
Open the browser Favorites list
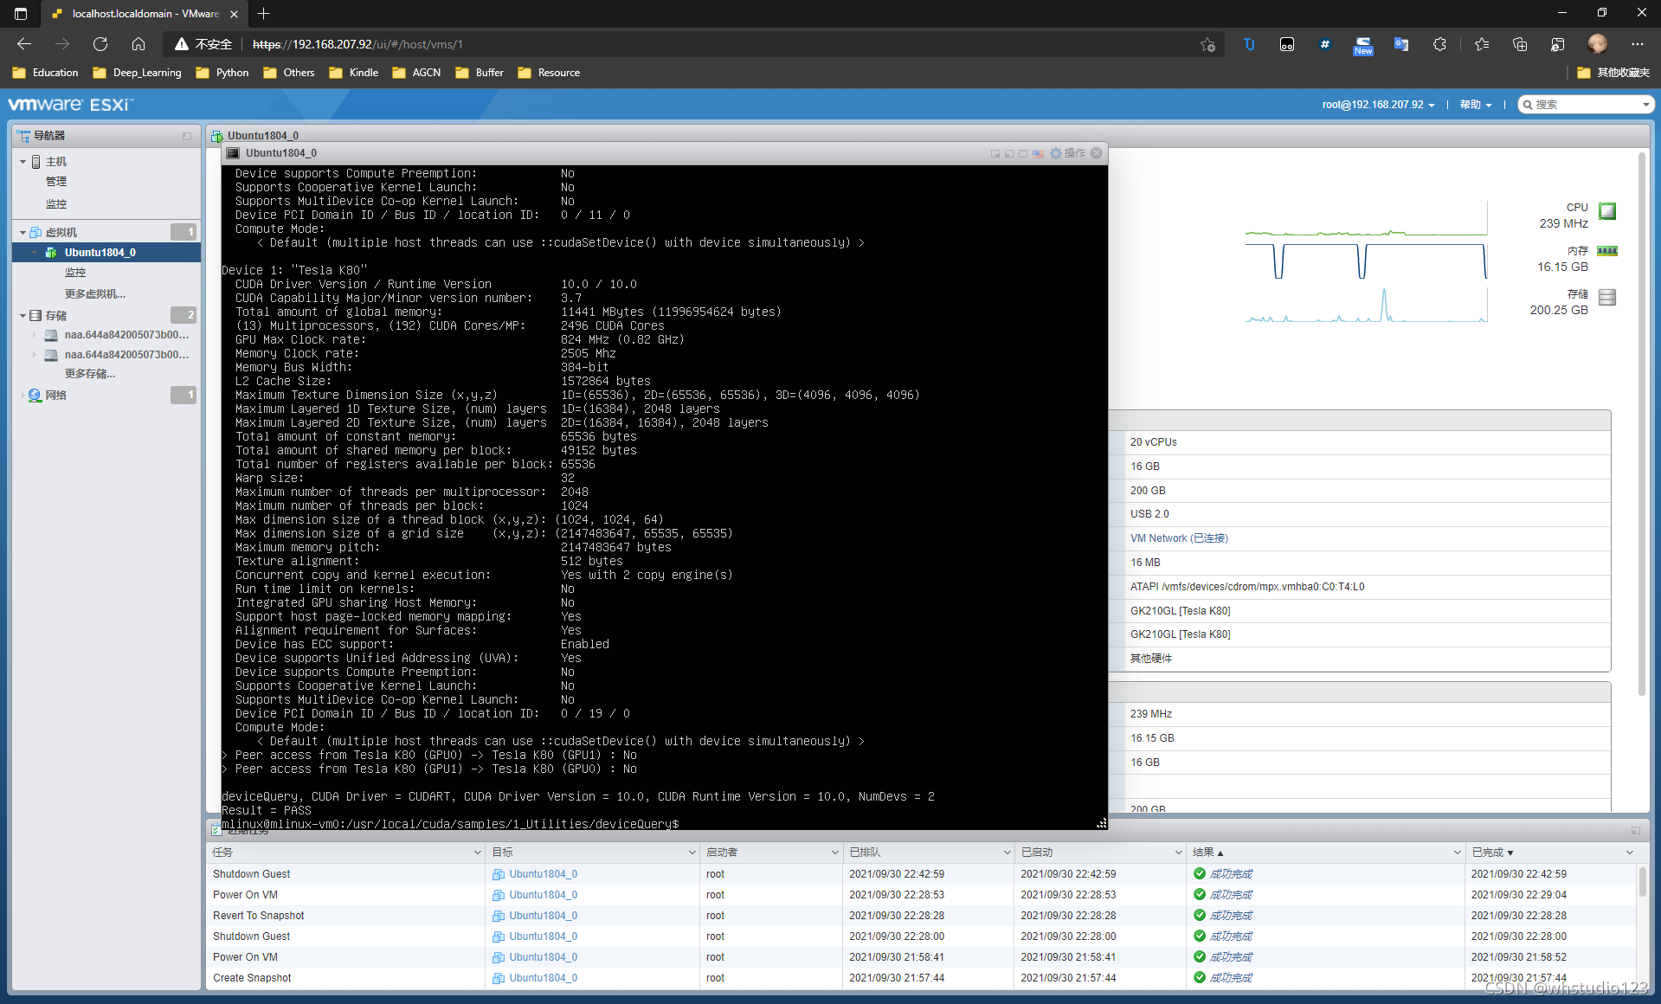[1482, 44]
